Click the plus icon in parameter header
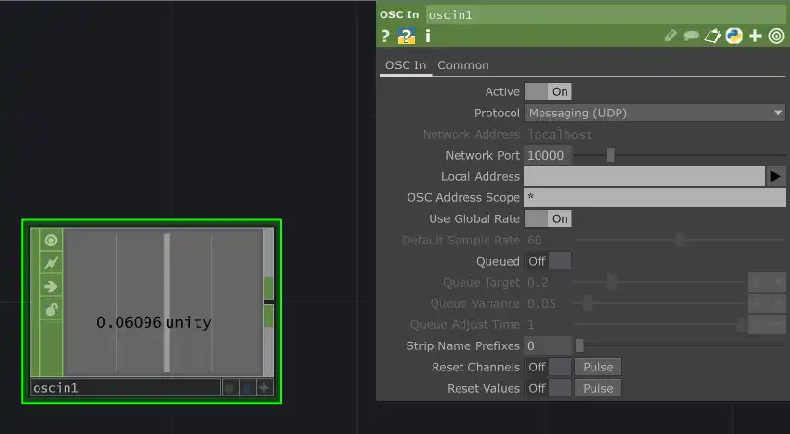This screenshot has width=790, height=434. pyautogui.click(x=755, y=37)
